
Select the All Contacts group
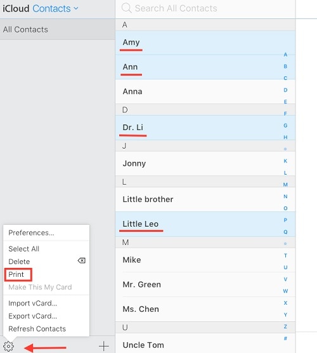click(x=57, y=29)
